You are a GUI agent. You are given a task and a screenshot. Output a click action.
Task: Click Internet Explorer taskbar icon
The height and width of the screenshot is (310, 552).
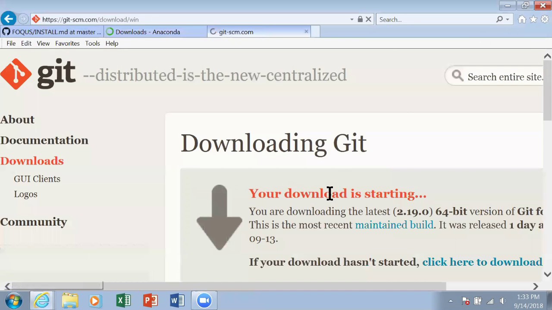pyautogui.click(x=42, y=300)
